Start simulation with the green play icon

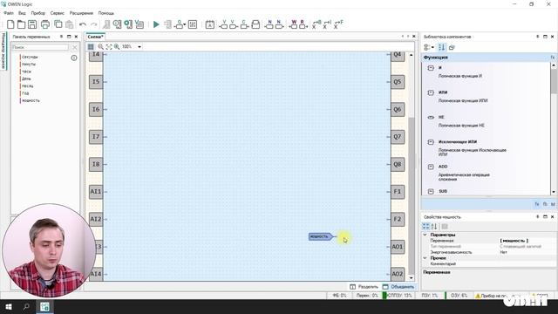(x=156, y=24)
